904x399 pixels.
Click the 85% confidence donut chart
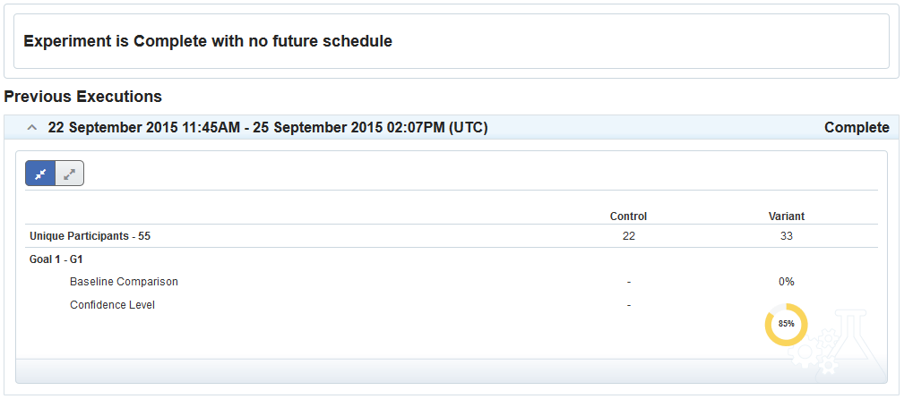click(x=787, y=324)
